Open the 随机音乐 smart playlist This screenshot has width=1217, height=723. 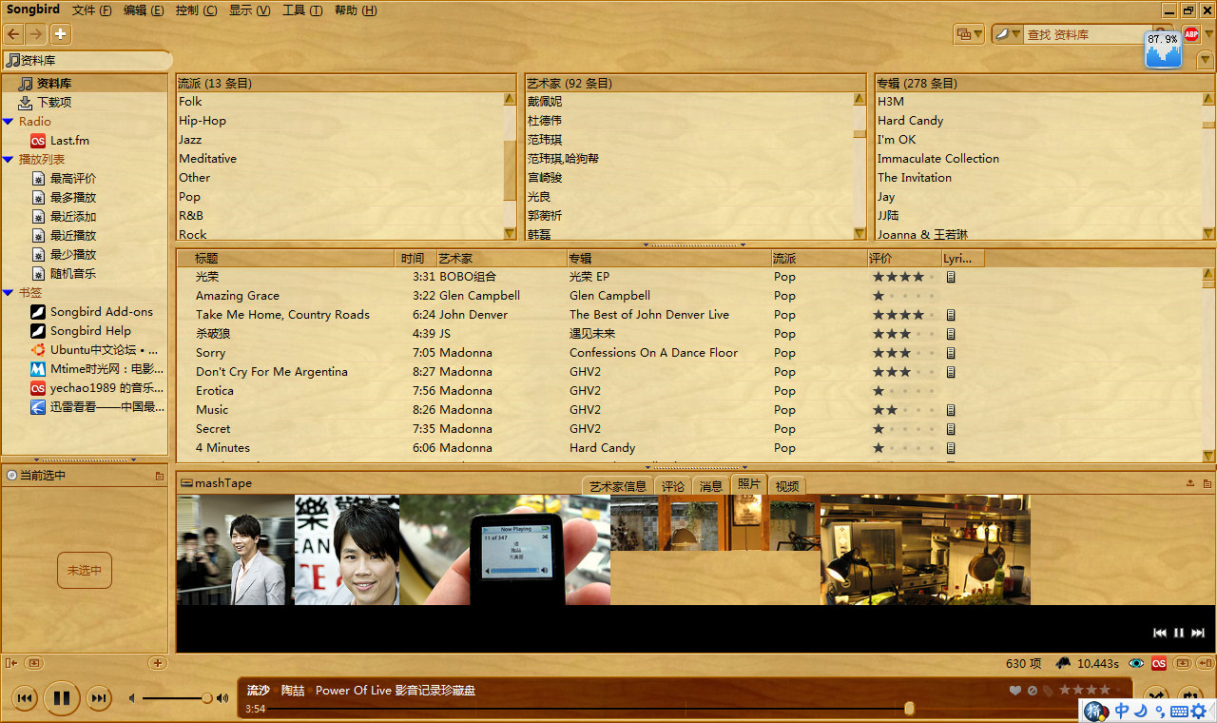(73, 273)
